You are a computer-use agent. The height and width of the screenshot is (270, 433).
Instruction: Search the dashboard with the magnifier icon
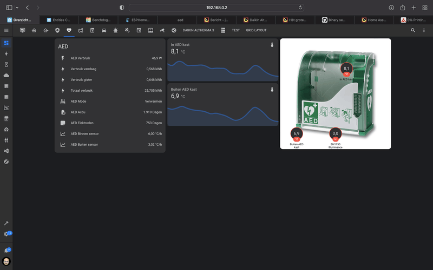413,30
